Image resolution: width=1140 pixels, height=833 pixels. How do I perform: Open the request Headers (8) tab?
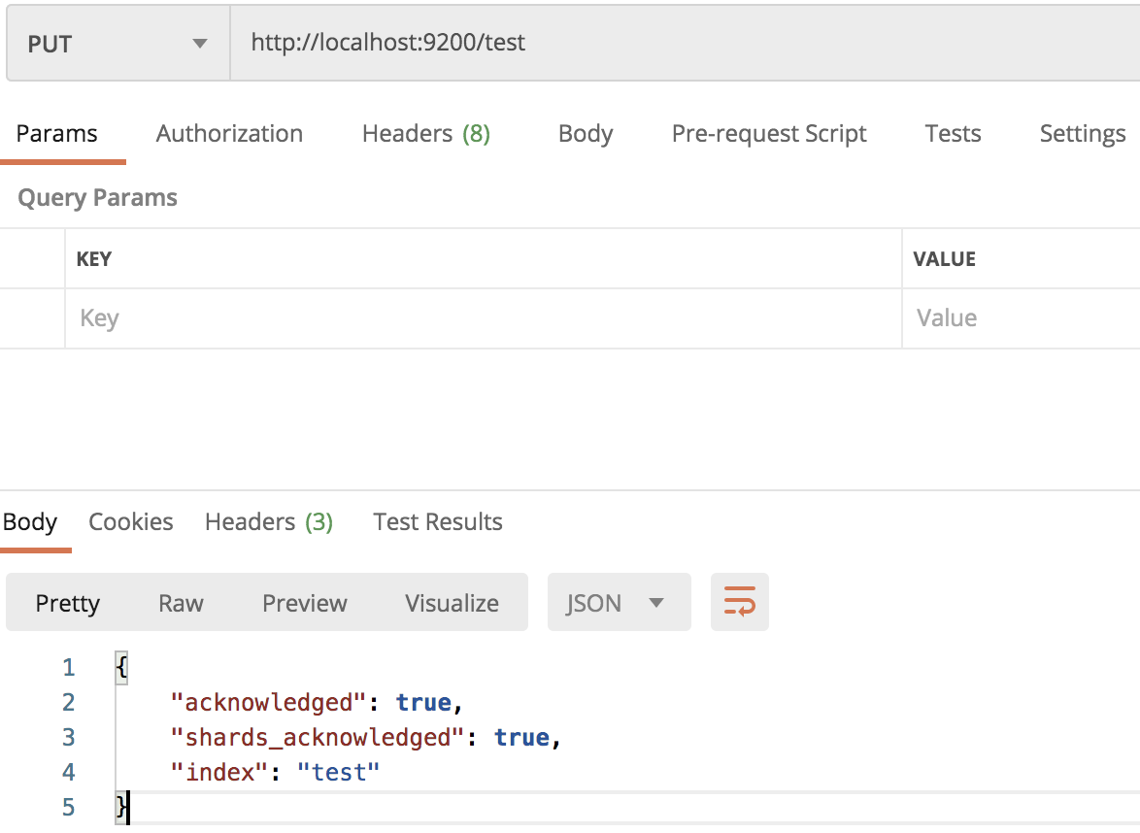[425, 134]
